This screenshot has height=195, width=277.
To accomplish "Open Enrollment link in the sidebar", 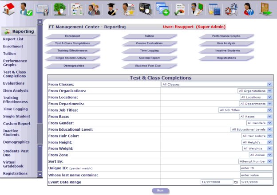I will [x=13, y=47].
